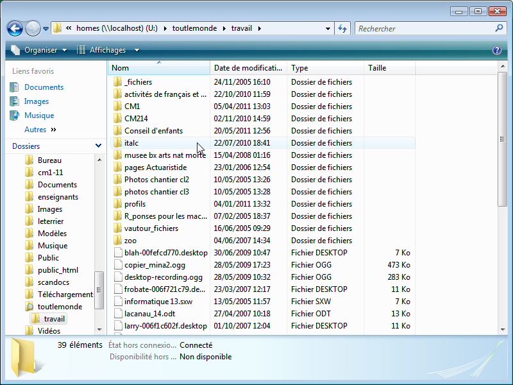Image resolution: width=513 pixels, height=385 pixels.
Task: Click the CM1 folder icon
Action: (117, 107)
